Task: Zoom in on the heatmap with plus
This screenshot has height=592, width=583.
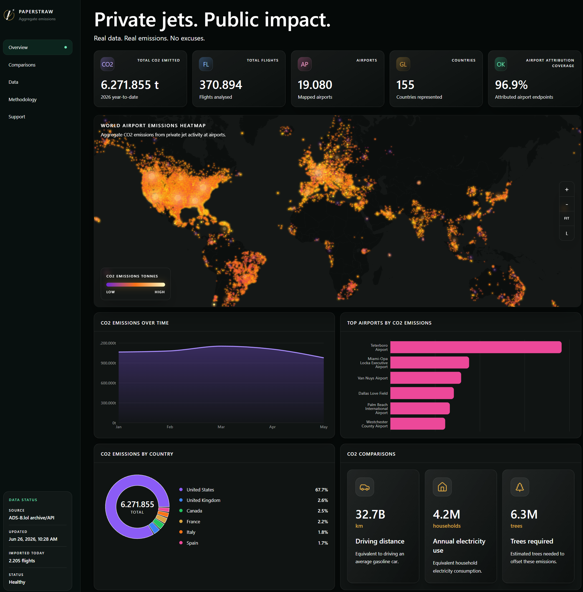Action: click(x=567, y=190)
